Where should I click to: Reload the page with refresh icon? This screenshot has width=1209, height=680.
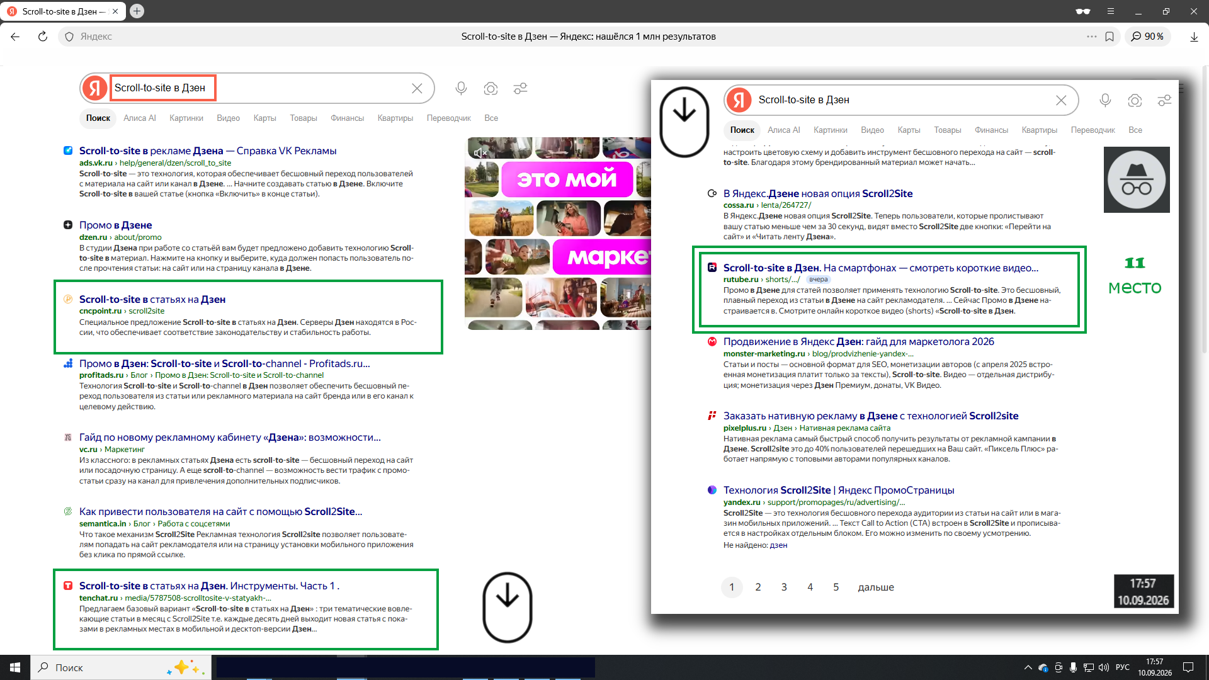43,37
